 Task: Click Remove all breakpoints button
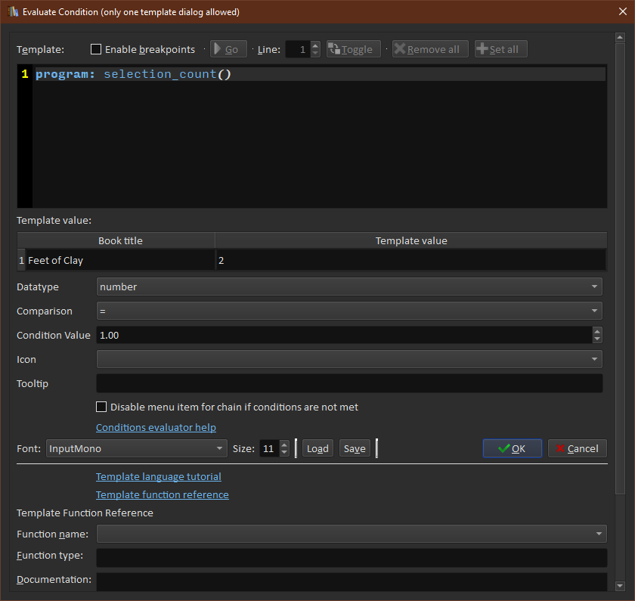click(x=430, y=49)
